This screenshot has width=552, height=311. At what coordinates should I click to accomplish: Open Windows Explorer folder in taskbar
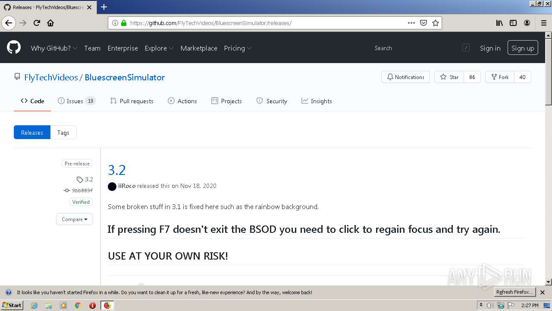49,305
